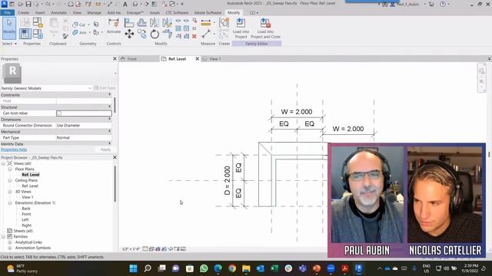Image resolution: width=492 pixels, height=276 pixels.
Task: Open the Join dropdown arrow
Action: pyautogui.click(x=89, y=32)
